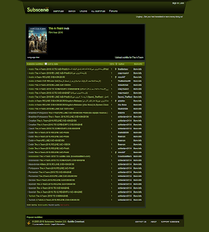
Task: Click The A-Team movie poster thumbnail
Action: [38, 40]
